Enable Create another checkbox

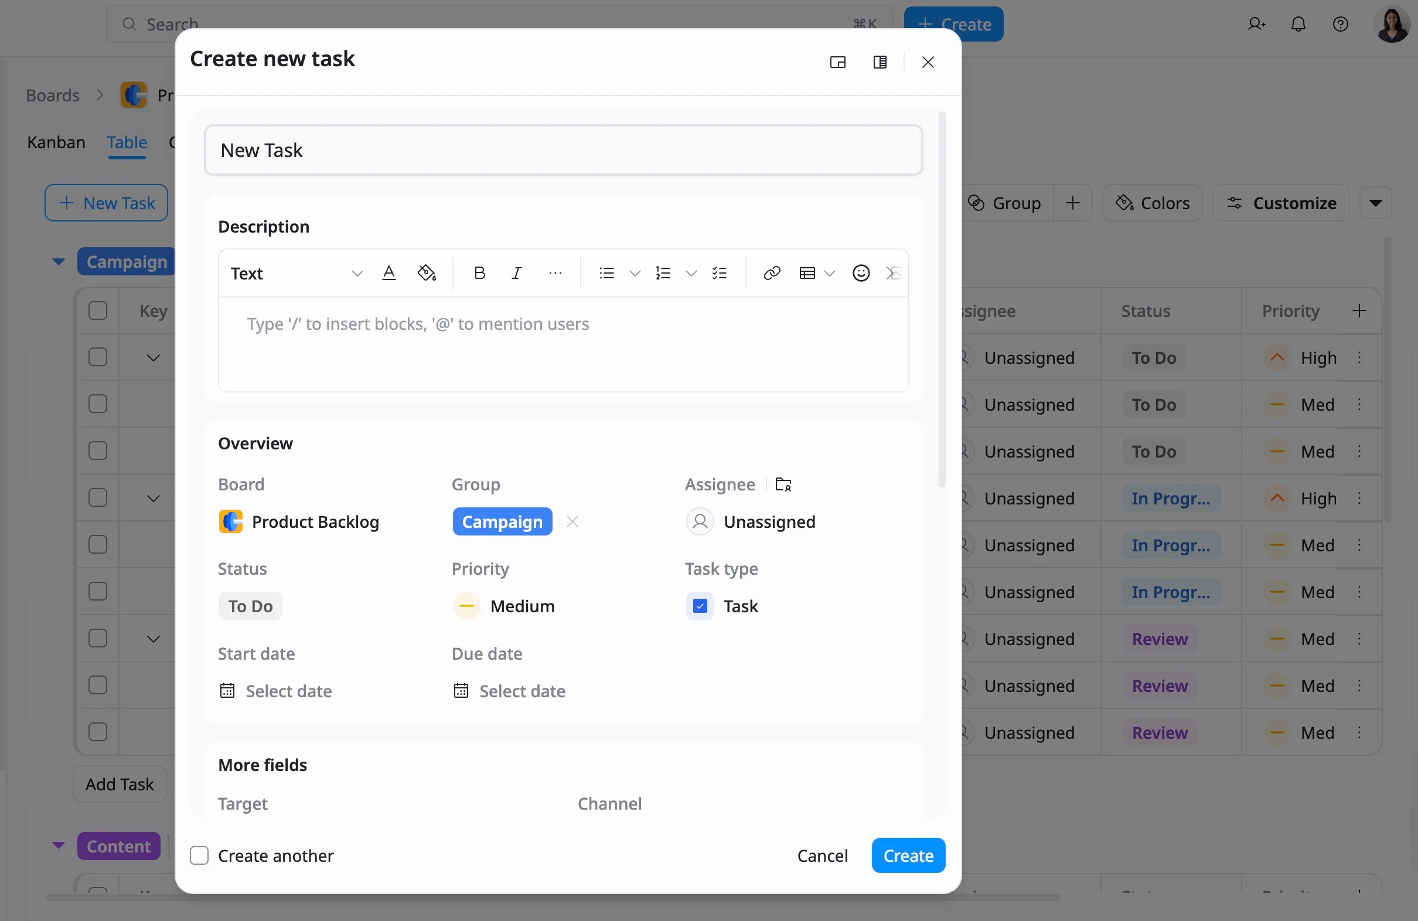[199, 855]
